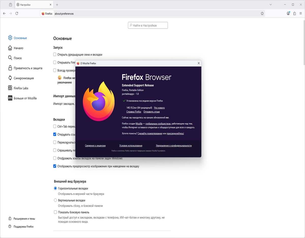Click the Запуск section heading
This screenshot has width=305, height=238.
(58, 47)
